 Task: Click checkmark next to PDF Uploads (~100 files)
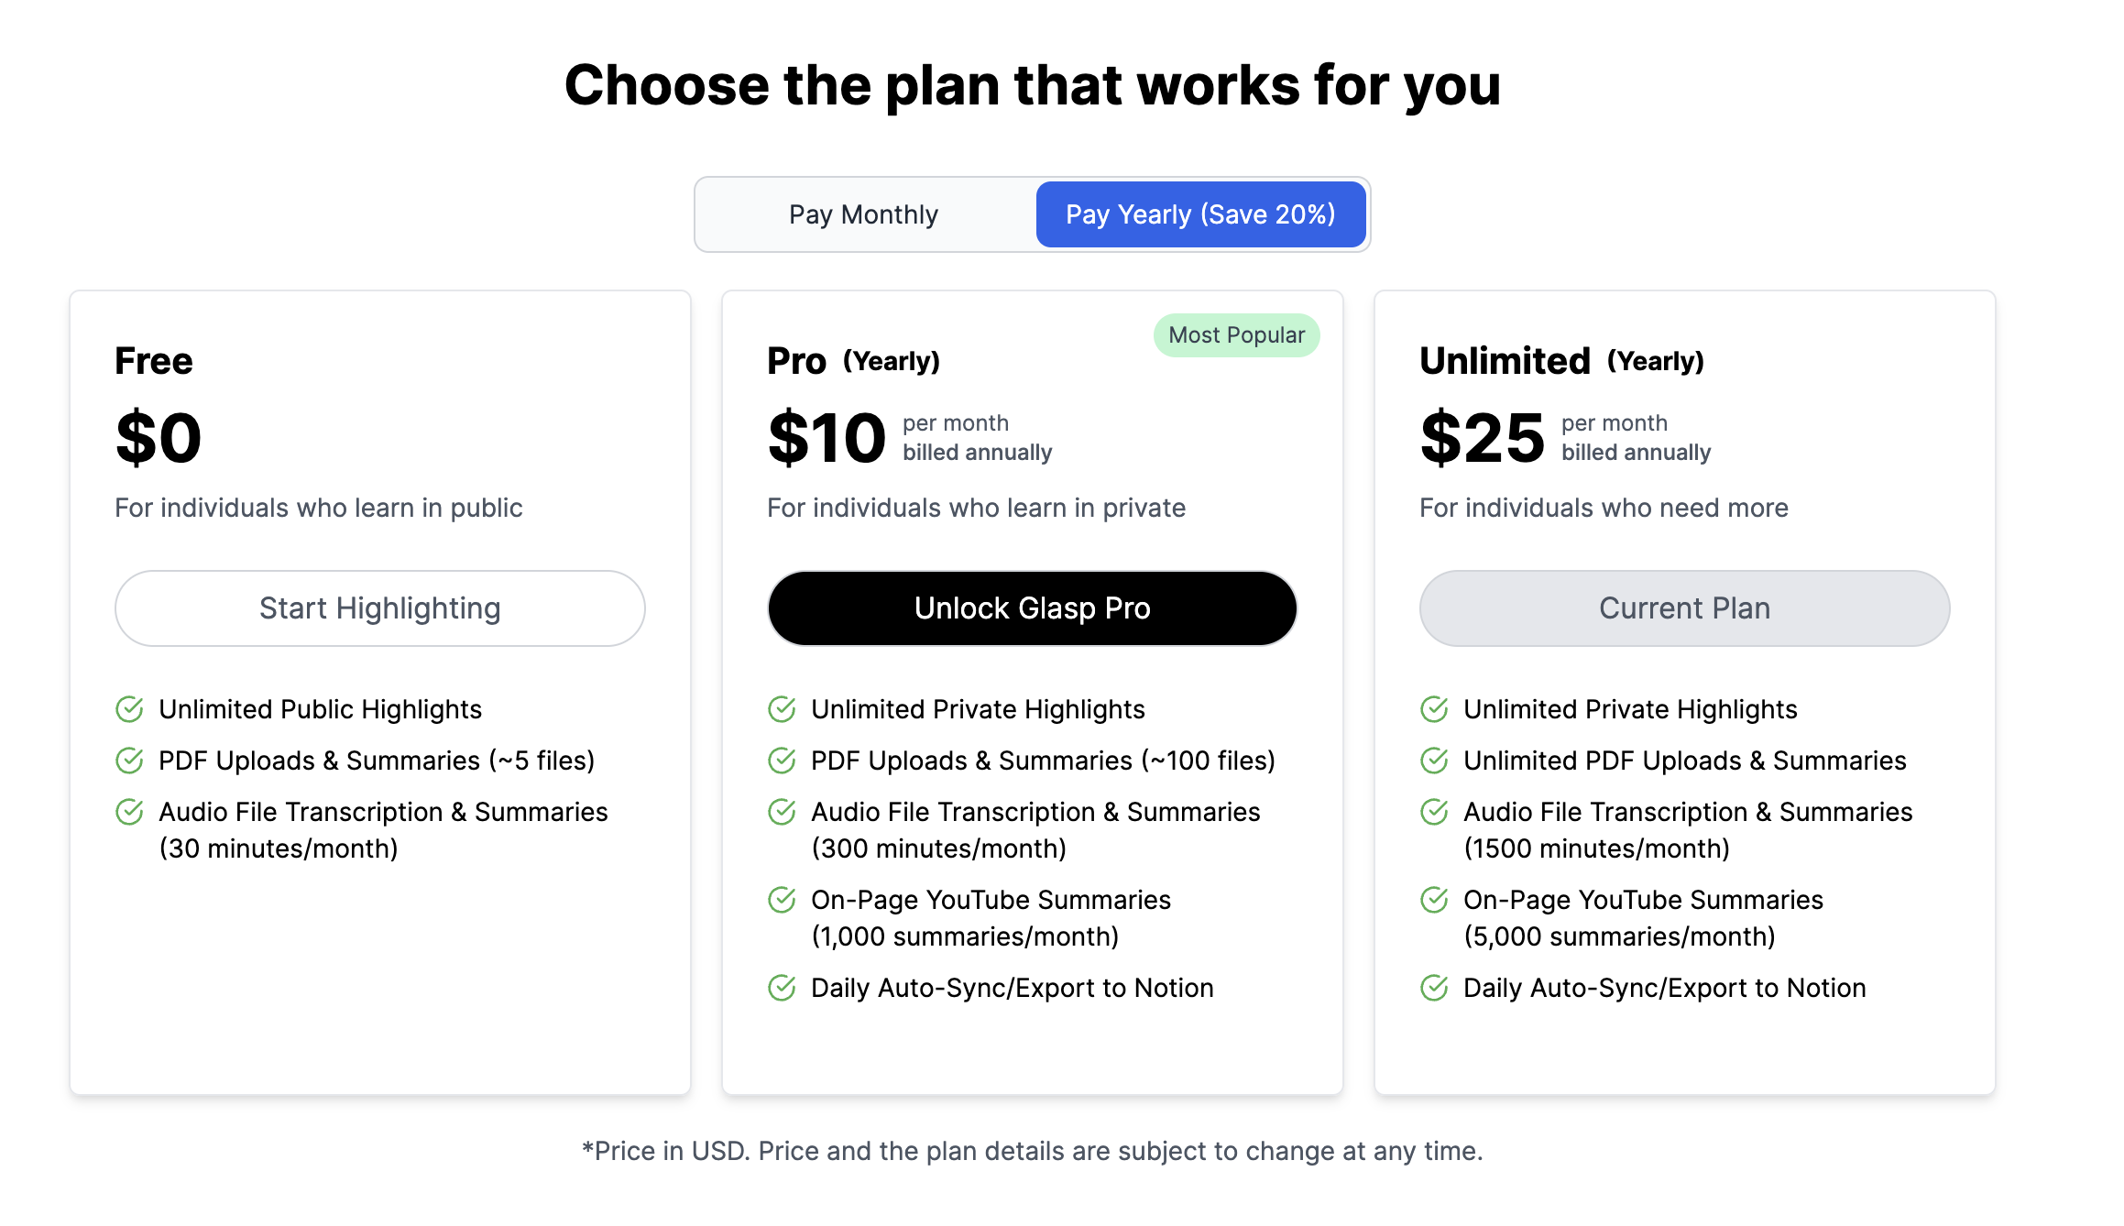click(x=782, y=761)
